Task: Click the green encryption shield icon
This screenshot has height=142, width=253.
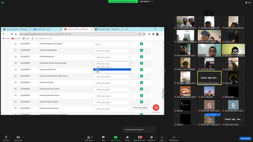Action: 3,3
